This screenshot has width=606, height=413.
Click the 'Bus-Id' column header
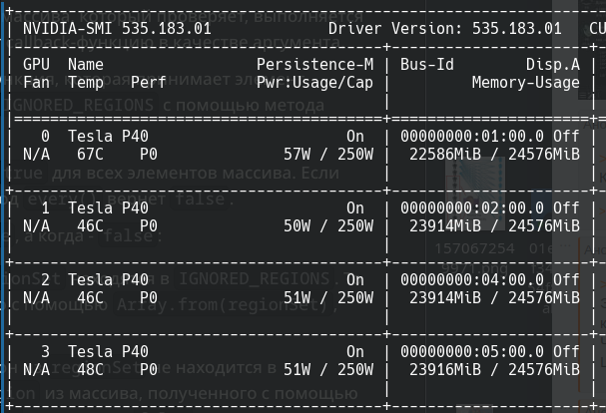[427, 65]
